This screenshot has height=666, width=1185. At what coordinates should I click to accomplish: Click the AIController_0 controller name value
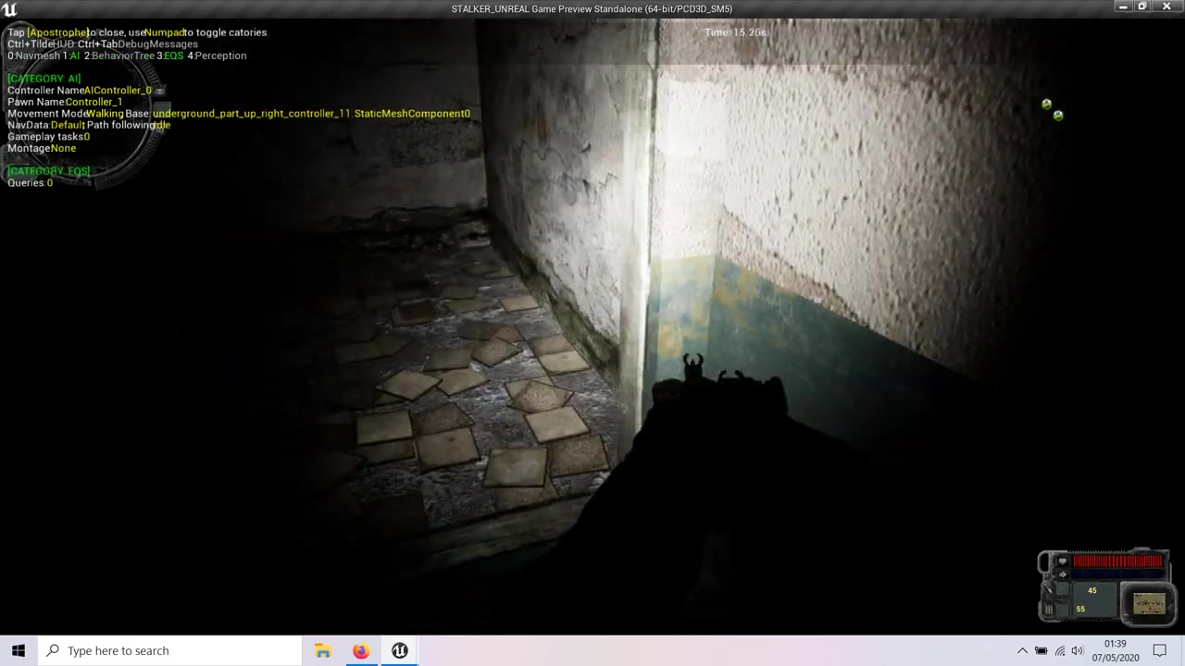pyautogui.click(x=118, y=91)
